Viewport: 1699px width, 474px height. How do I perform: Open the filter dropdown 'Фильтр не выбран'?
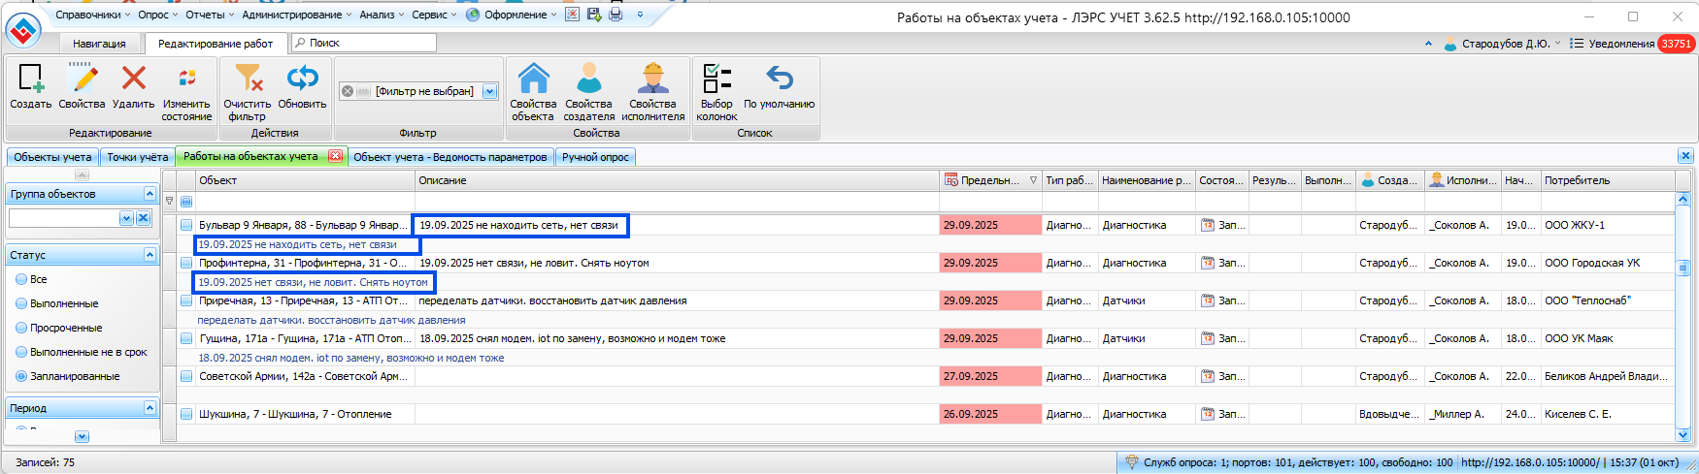[489, 91]
